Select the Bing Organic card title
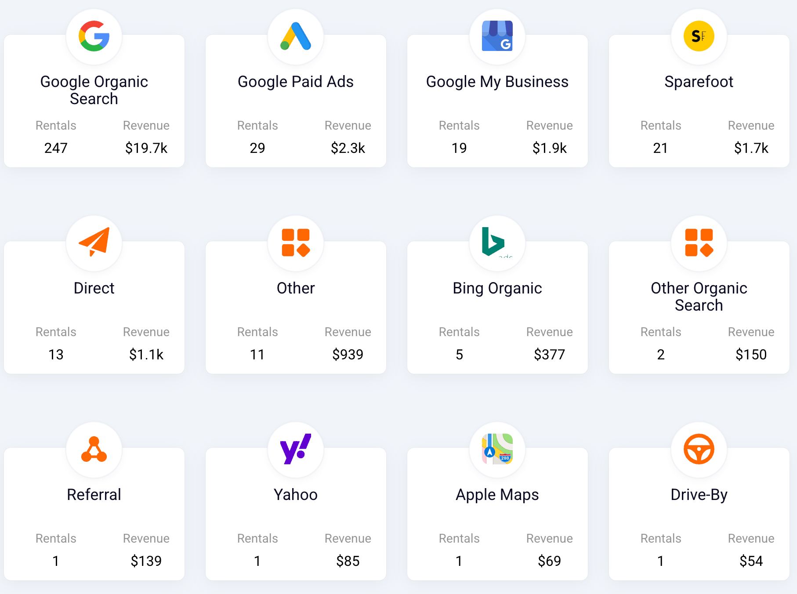Viewport: 797px width, 594px height. (x=497, y=288)
